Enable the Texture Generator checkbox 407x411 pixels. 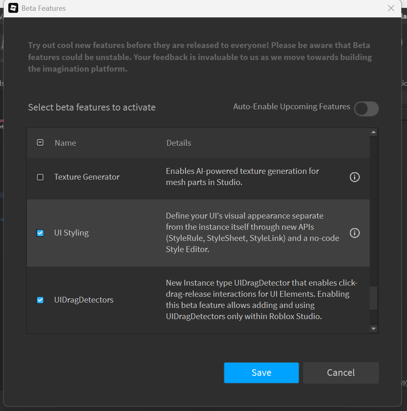(40, 177)
